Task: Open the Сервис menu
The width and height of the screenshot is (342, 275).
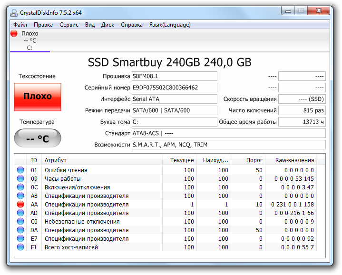Action: [68, 25]
